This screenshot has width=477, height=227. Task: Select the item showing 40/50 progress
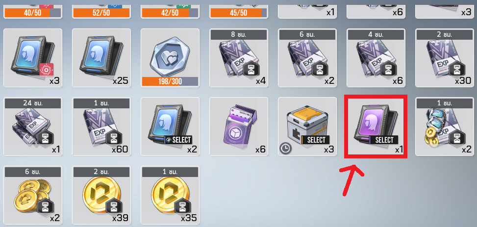click(32, 9)
